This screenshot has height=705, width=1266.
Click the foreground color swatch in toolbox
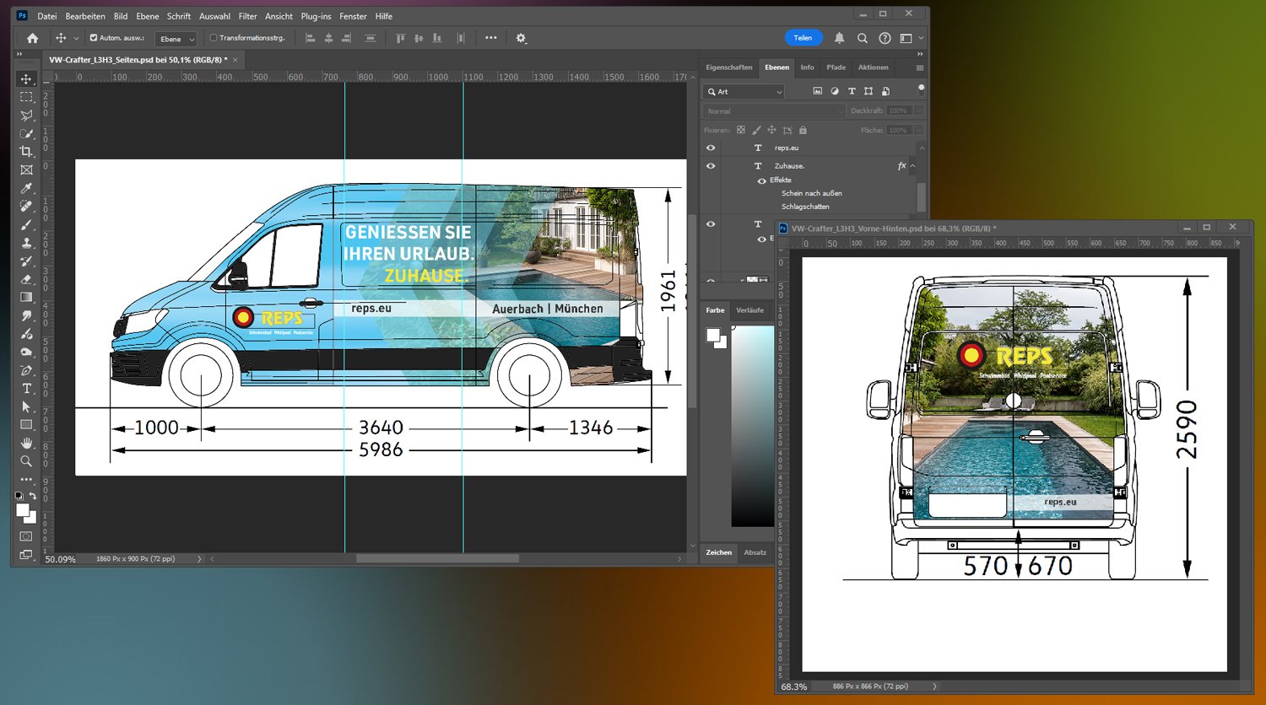(23, 511)
